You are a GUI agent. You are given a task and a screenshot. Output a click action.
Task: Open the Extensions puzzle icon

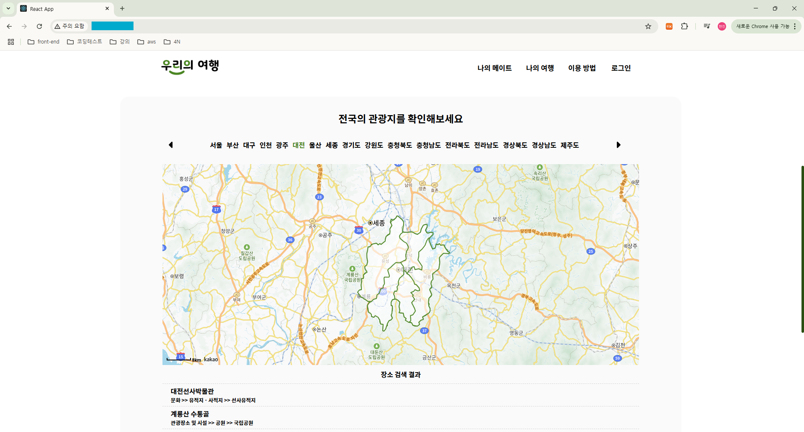685,26
